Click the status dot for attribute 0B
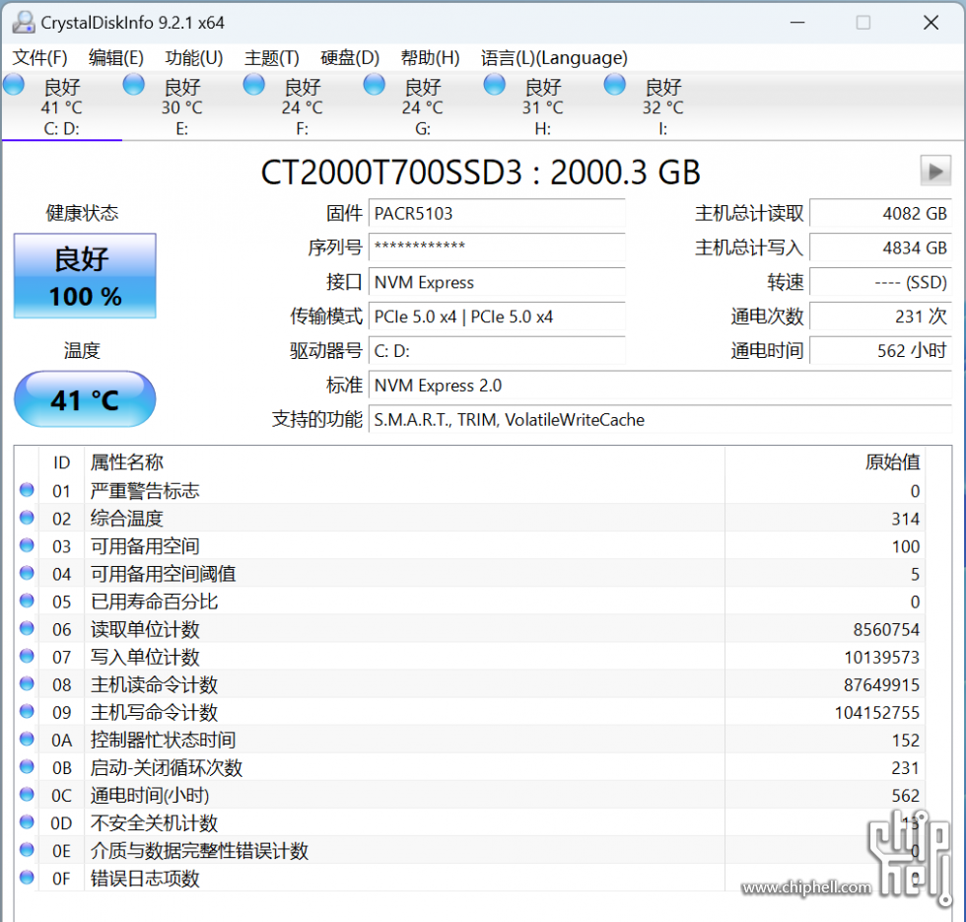This screenshot has width=966, height=922. pyautogui.click(x=27, y=767)
